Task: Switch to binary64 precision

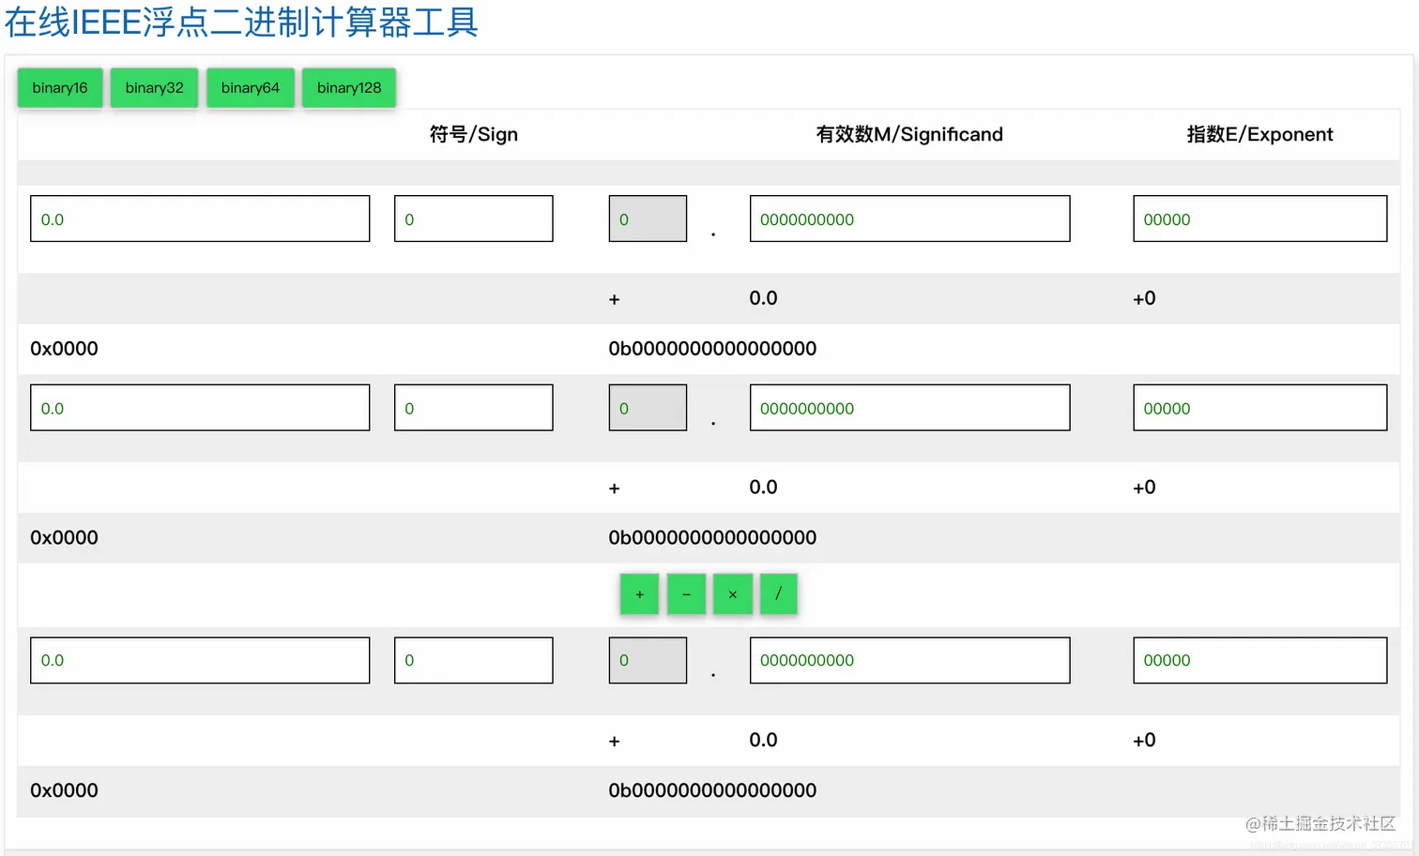Action: coord(250,87)
